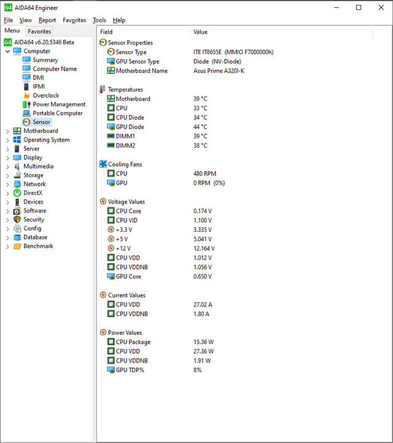
Task: Click the 480 RPM fan value
Action: [x=204, y=174]
